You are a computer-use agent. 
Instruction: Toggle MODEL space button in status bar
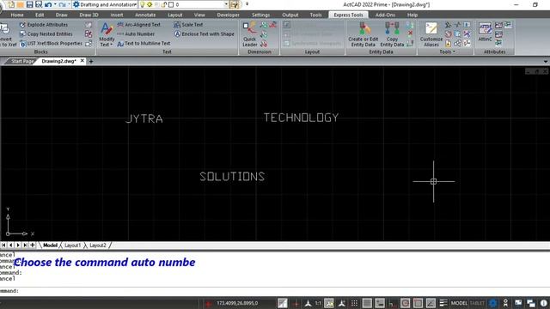pos(459,303)
